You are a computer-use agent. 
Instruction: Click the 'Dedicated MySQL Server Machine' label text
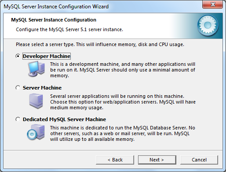point(64,119)
